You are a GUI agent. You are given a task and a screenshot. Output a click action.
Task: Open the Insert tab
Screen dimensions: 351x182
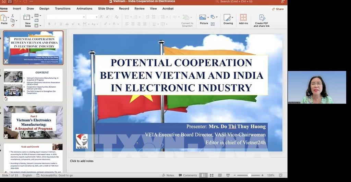[x=17, y=9]
